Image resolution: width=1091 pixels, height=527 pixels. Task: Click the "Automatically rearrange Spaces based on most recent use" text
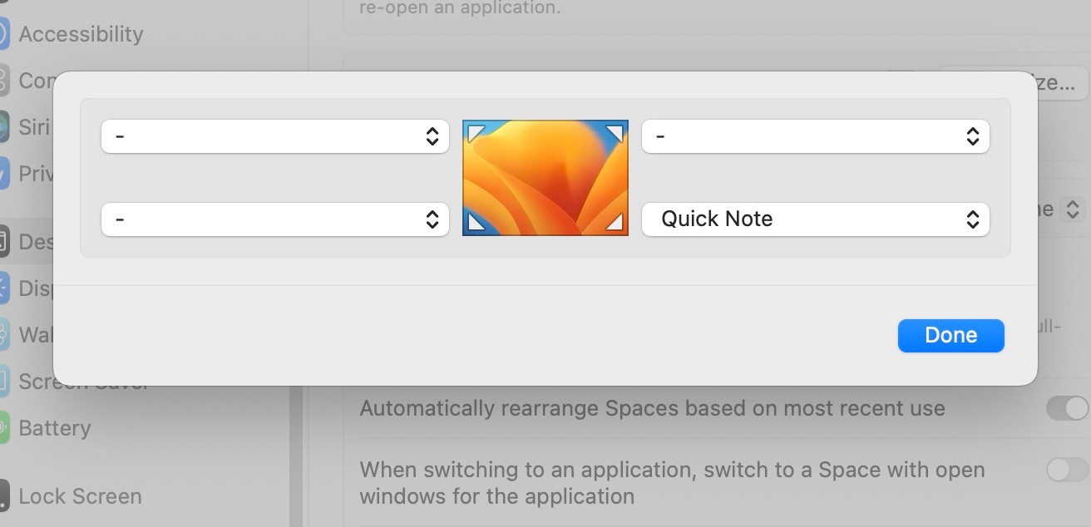tap(652, 408)
